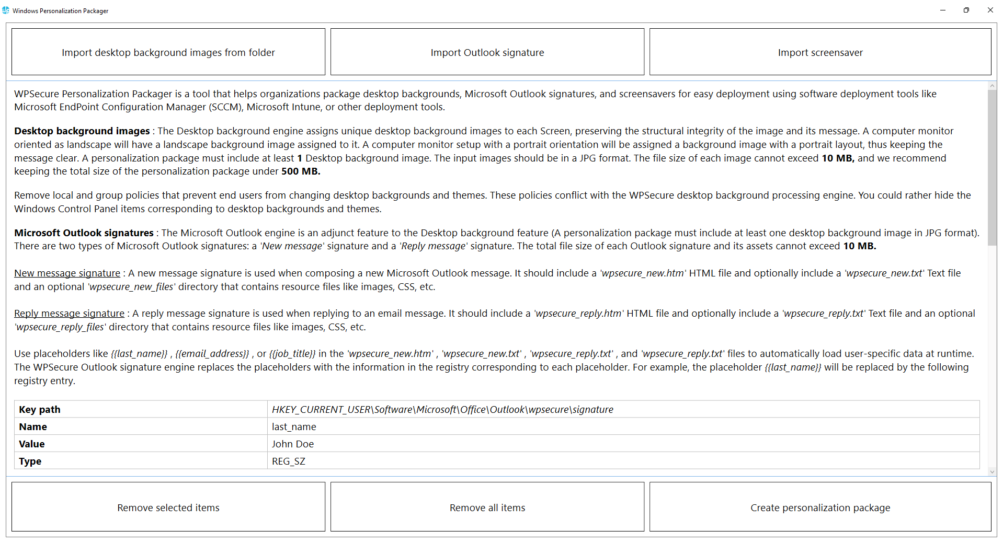The width and height of the screenshot is (1003, 543).
Task: Select the Import screensaver button
Action: 820,52
